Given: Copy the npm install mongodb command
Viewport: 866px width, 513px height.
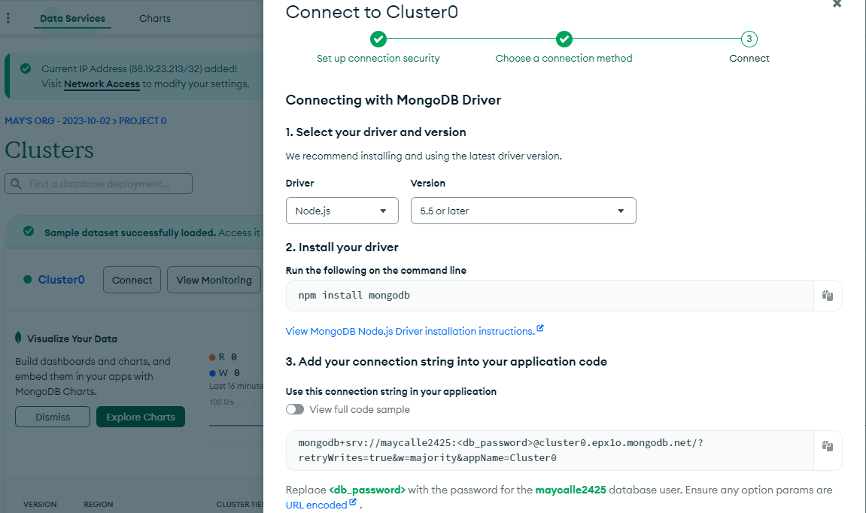Looking at the screenshot, I should pyautogui.click(x=828, y=296).
